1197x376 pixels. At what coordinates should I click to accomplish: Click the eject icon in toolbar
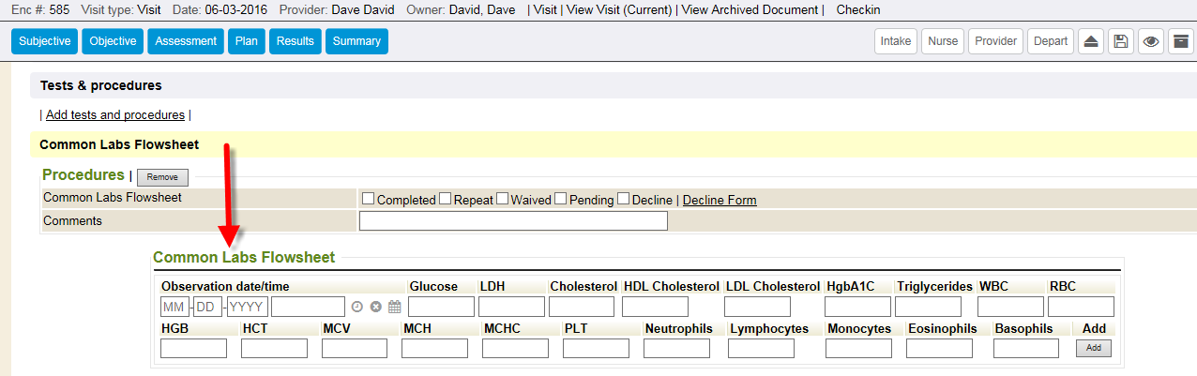click(1089, 41)
